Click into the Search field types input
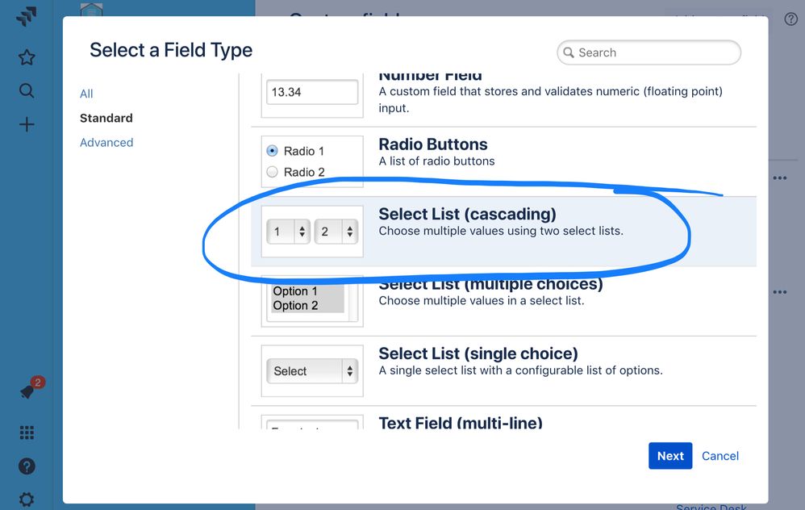Viewport: 805px width, 510px height. (x=649, y=52)
